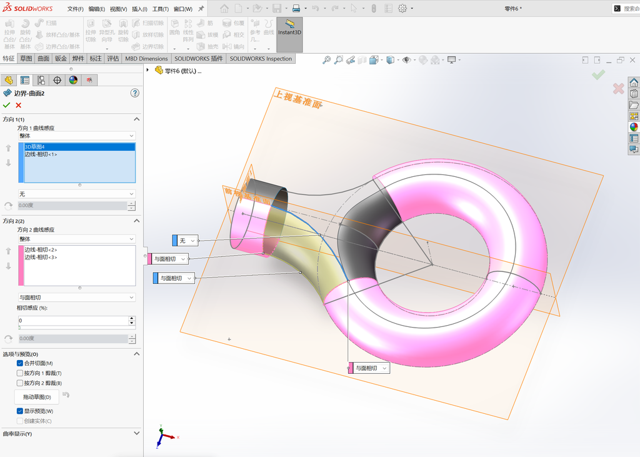
Task: Switch to the MBD Dimensions tab
Action: [146, 58]
